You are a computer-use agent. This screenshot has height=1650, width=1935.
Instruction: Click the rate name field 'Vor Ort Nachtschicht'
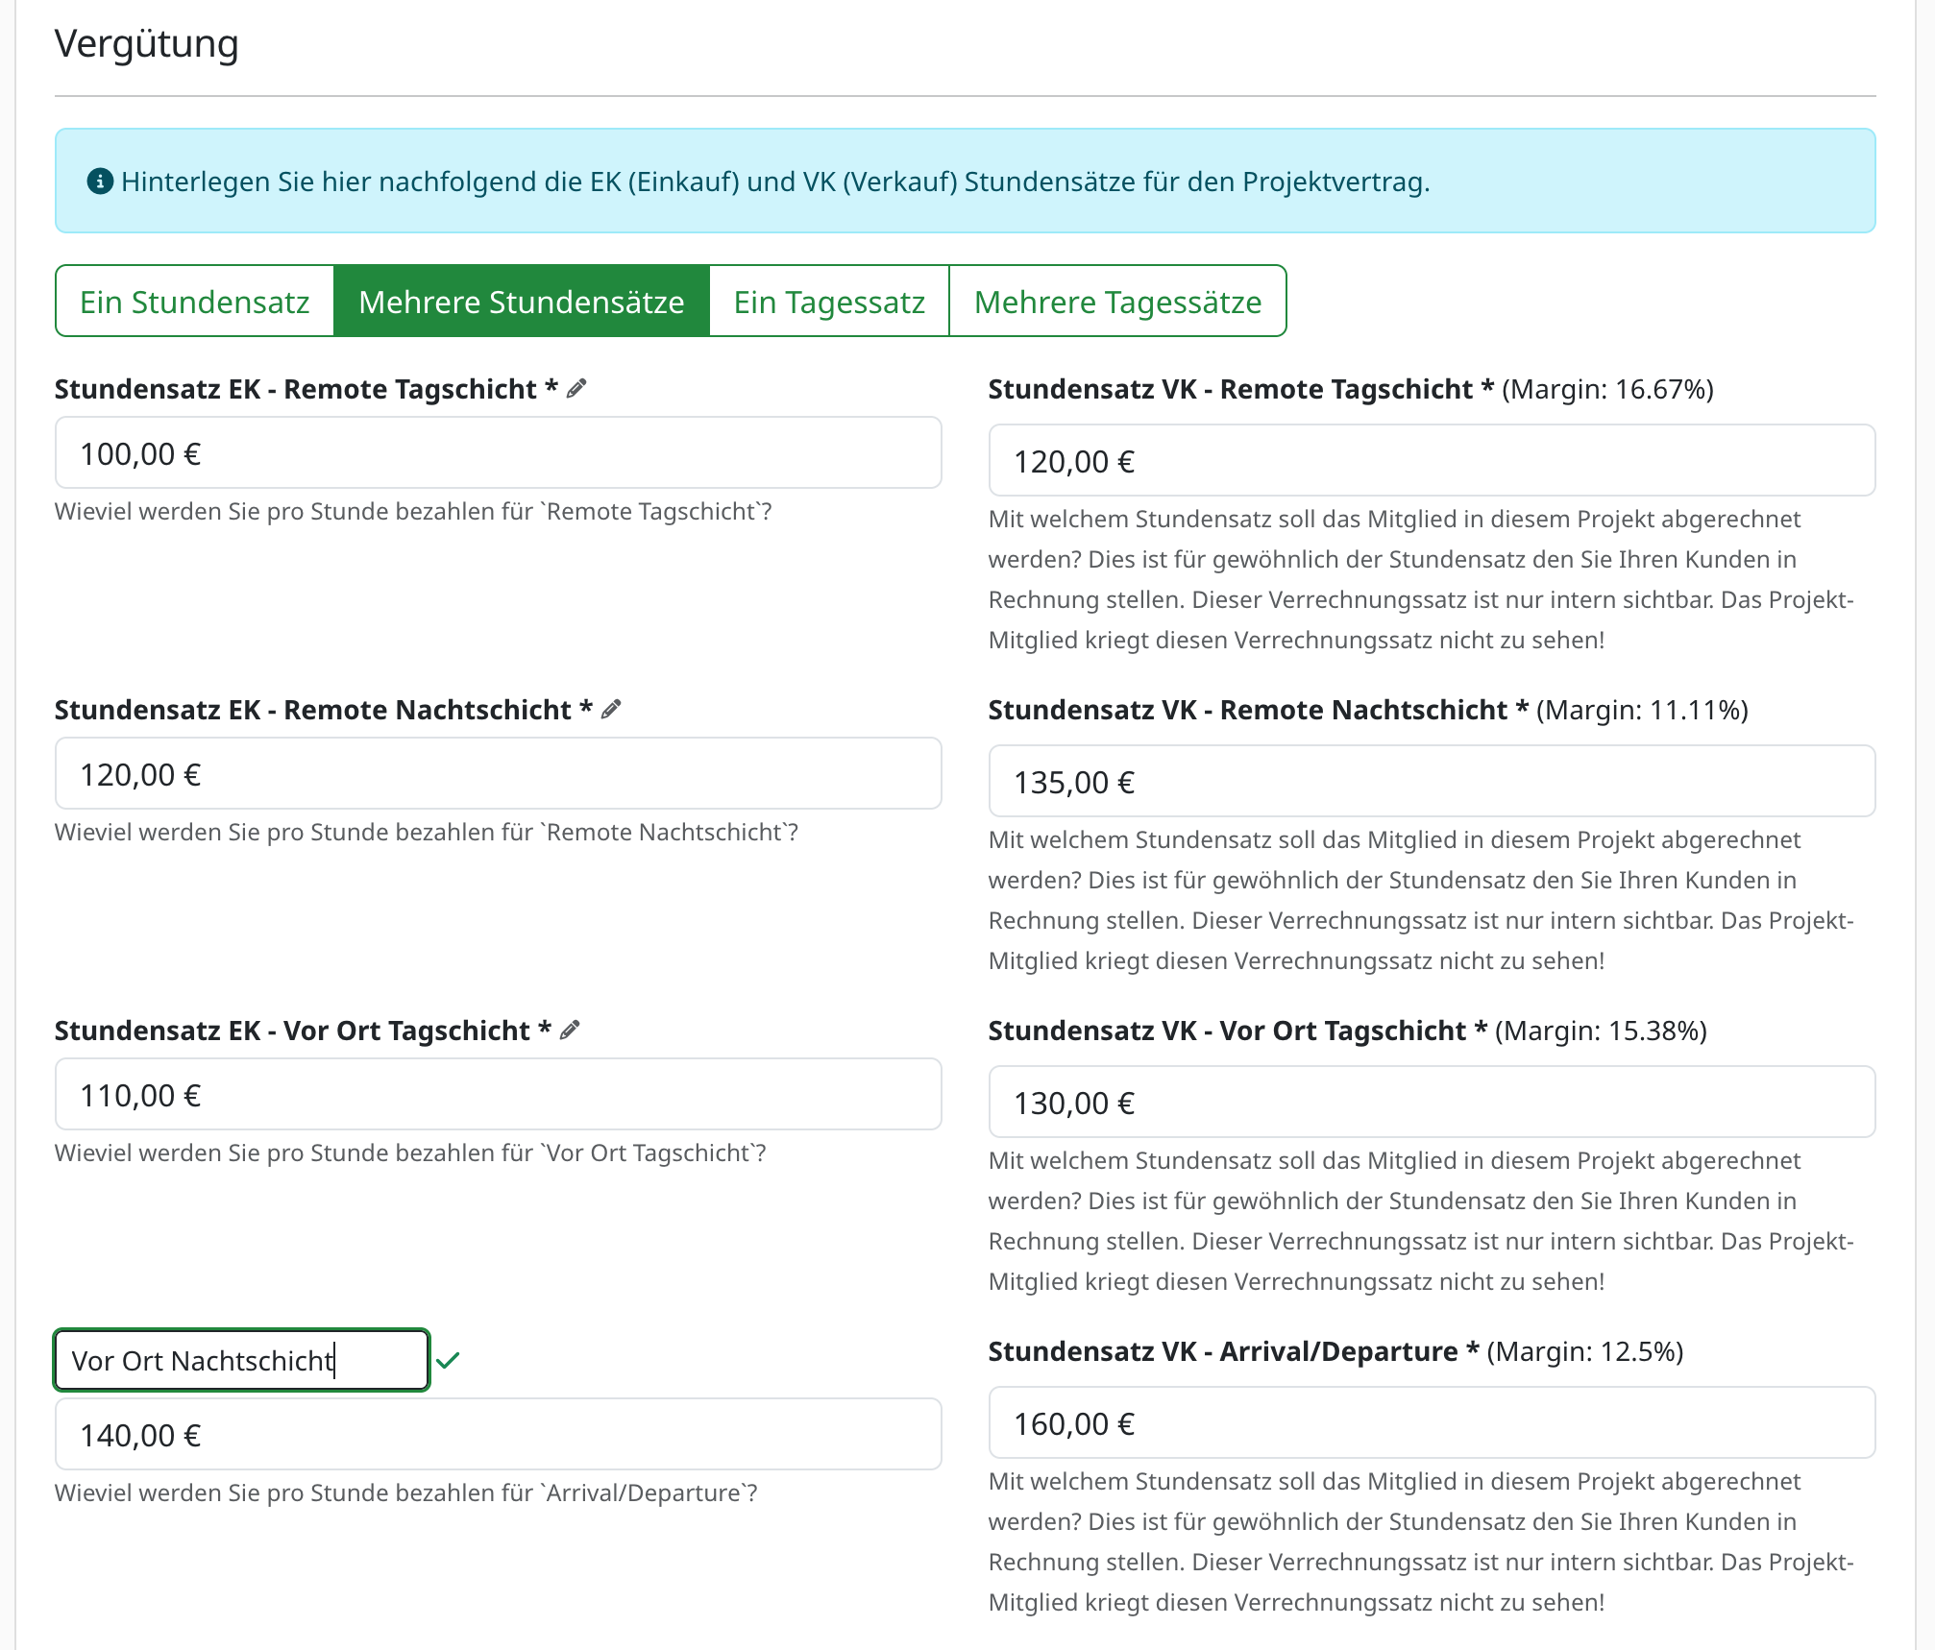(241, 1360)
